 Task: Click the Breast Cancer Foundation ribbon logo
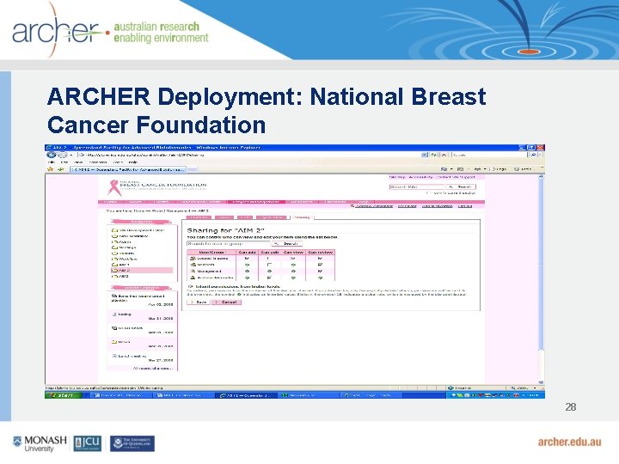click(114, 187)
